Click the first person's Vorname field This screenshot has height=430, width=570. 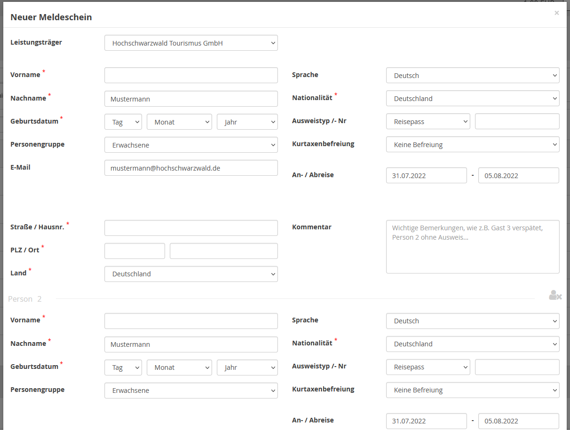click(x=191, y=75)
